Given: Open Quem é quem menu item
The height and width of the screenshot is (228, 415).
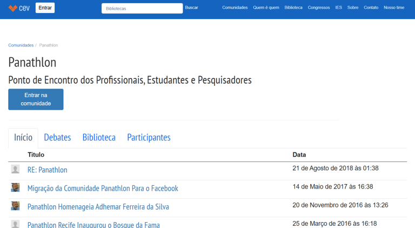Looking at the screenshot, I should 266,8.
